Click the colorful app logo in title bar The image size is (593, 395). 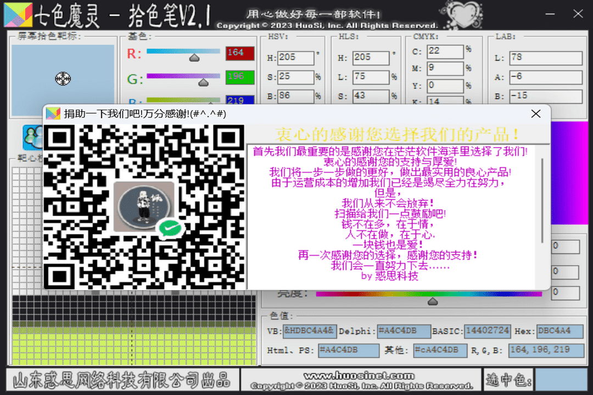[x=18, y=16]
